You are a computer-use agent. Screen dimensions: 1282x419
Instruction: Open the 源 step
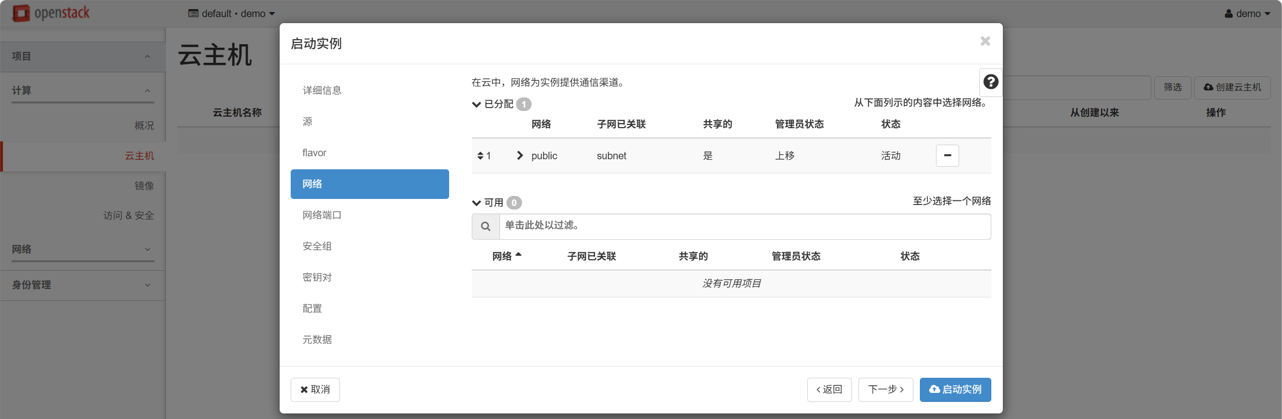(370, 122)
